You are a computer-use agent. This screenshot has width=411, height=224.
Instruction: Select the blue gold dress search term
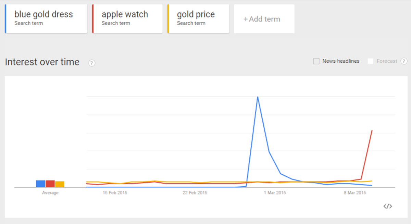click(46, 19)
